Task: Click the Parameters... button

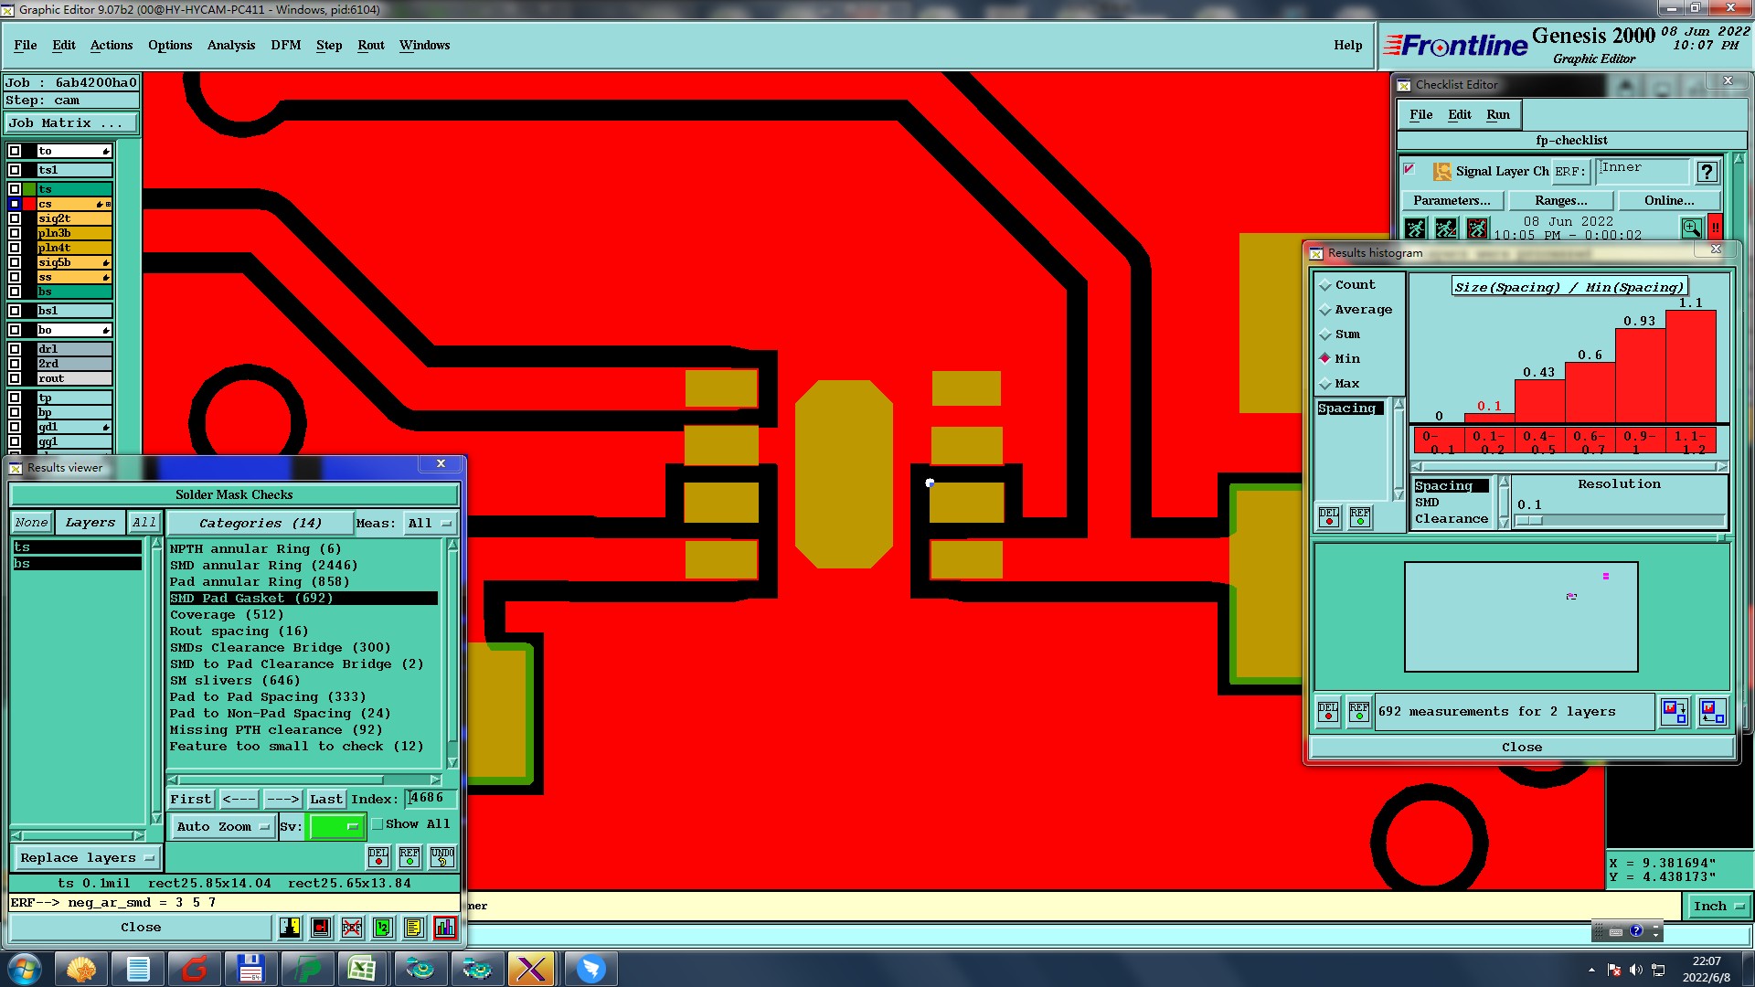Action: (1451, 201)
